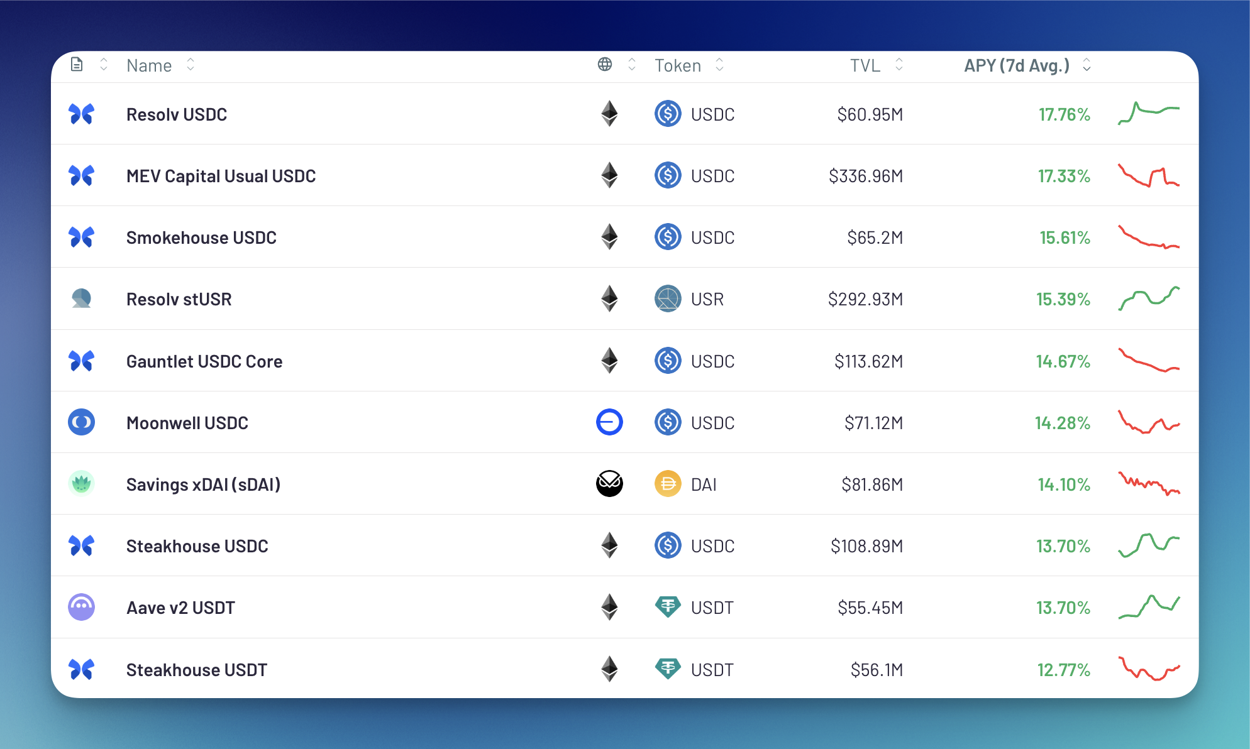Click the Ethereum icon in Aave v2 USDT row
Image resolution: width=1250 pixels, height=749 pixels.
(x=609, y=607)
